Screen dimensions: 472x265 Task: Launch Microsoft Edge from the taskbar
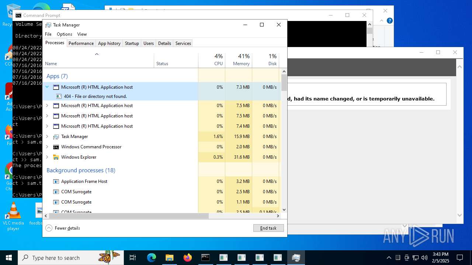[x=152, y=258]
